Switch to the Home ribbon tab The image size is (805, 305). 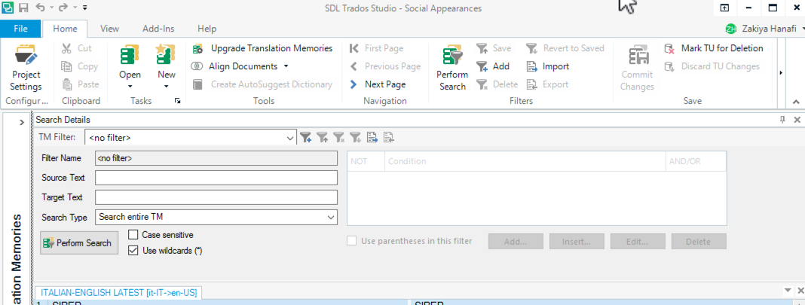(66, 29)
